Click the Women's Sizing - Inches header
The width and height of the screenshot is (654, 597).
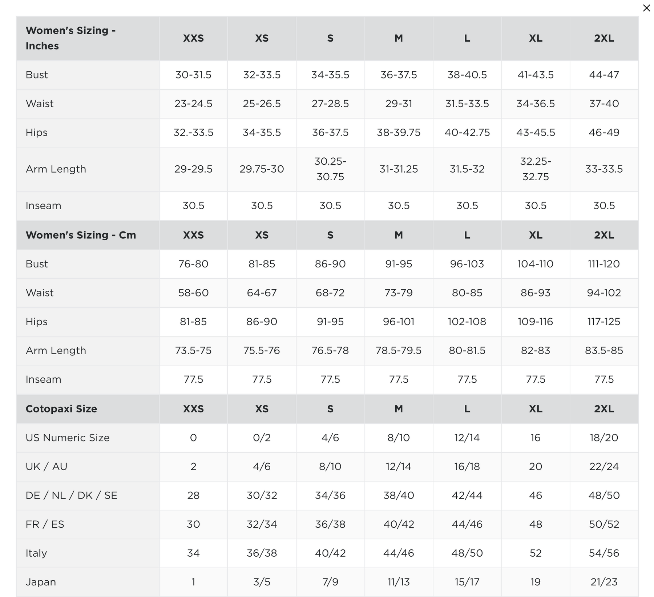click(x=70, y=38)
